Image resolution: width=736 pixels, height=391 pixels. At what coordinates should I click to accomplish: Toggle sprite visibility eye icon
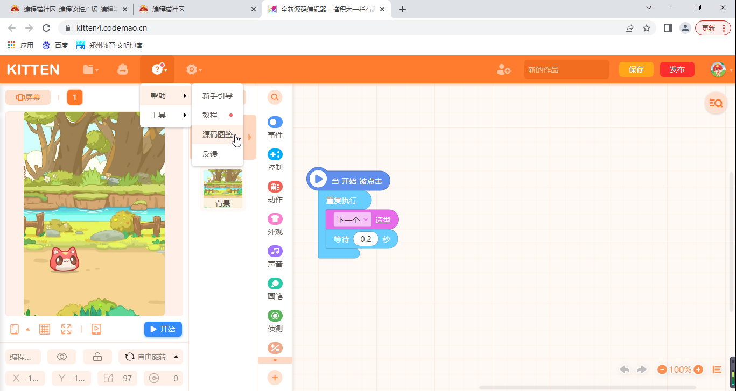tap(62, 357)
